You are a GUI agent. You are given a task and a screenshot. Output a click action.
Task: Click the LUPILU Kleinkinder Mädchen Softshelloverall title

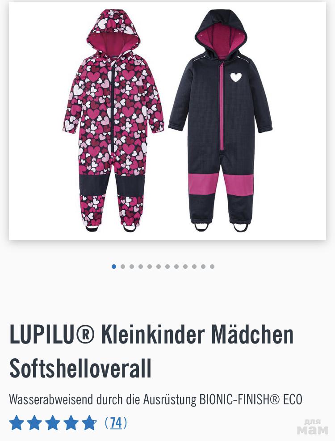151,351
